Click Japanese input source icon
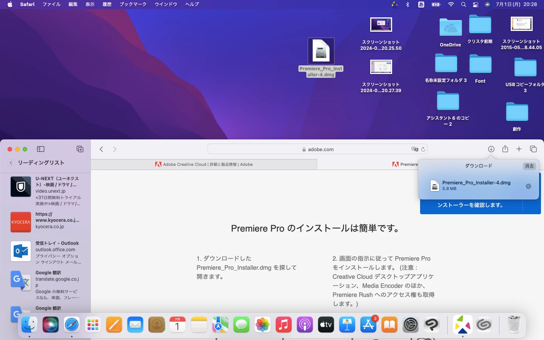Viewport: 544px width, 340px height. coord(421,5)
